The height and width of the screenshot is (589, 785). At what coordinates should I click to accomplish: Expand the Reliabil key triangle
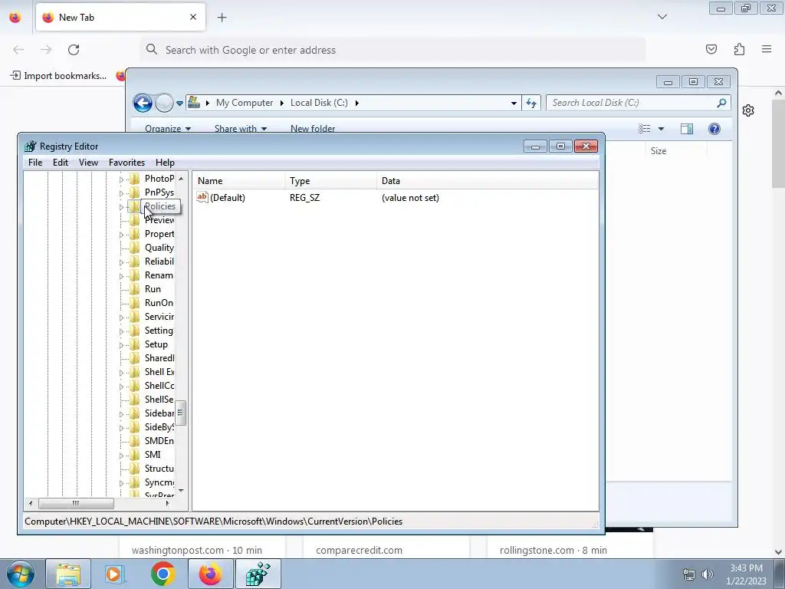(x=121, y=262)
